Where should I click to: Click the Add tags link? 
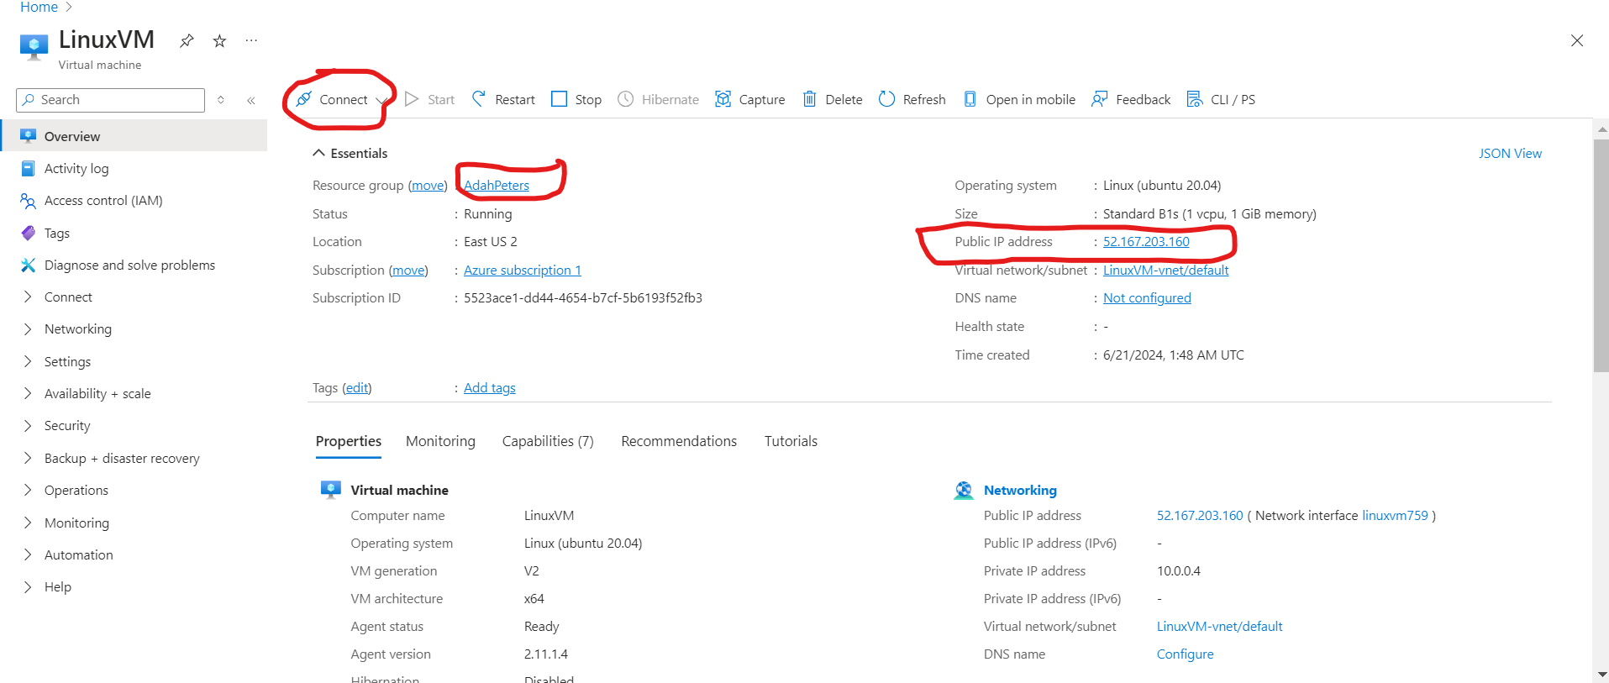pyautogui.click(x=490, y=387)
